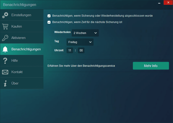Click the gears icon beside Einstellungen
Screen dimensions: 173x123
[x=5, y=15]
